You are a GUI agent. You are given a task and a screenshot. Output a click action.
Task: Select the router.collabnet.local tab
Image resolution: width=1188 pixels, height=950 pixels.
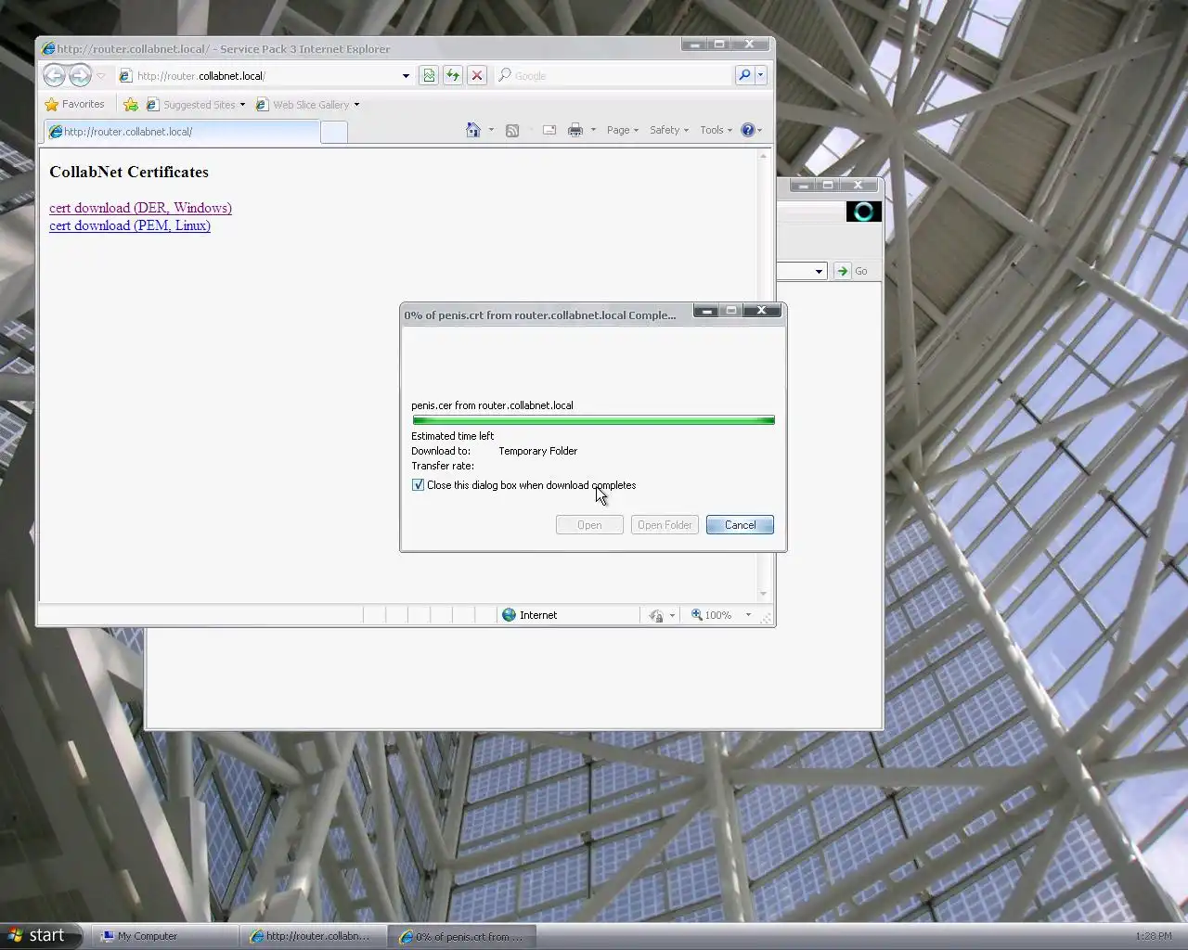pyautogui.click(x=182, y=132)
